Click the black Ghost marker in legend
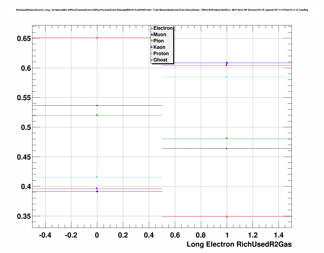The height and width of the screenshot is (253, 324). click(x=152, y=60)
